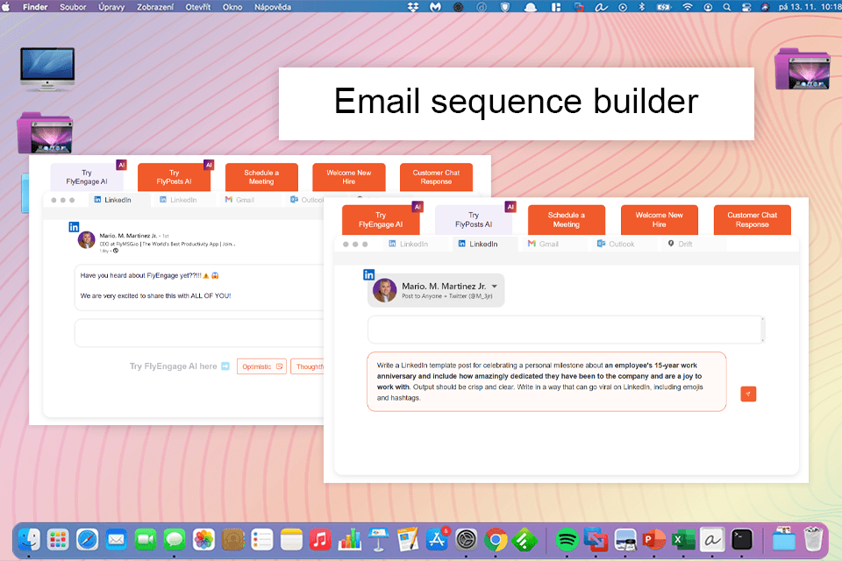Open the Nápověda menu
The height and width of the screenshot is (561, 842).
tap(273, 7)
